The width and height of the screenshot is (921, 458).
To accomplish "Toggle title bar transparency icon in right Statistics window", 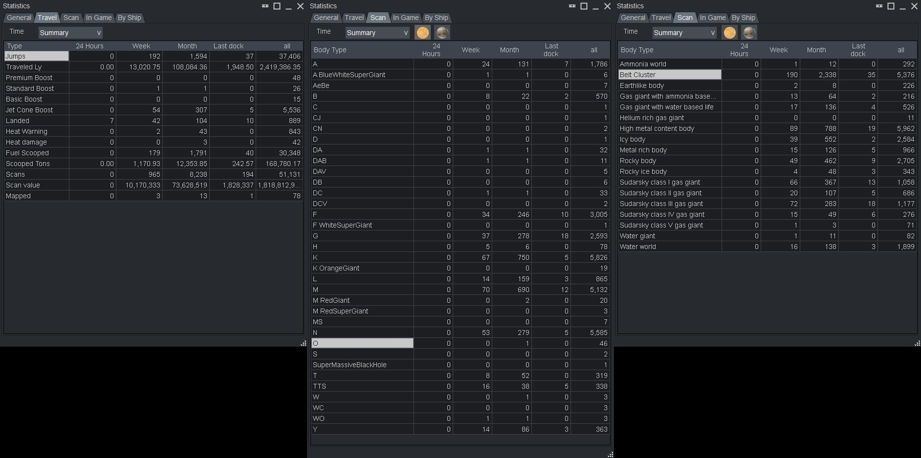I will pyautogui.click(x=879, y=6).
